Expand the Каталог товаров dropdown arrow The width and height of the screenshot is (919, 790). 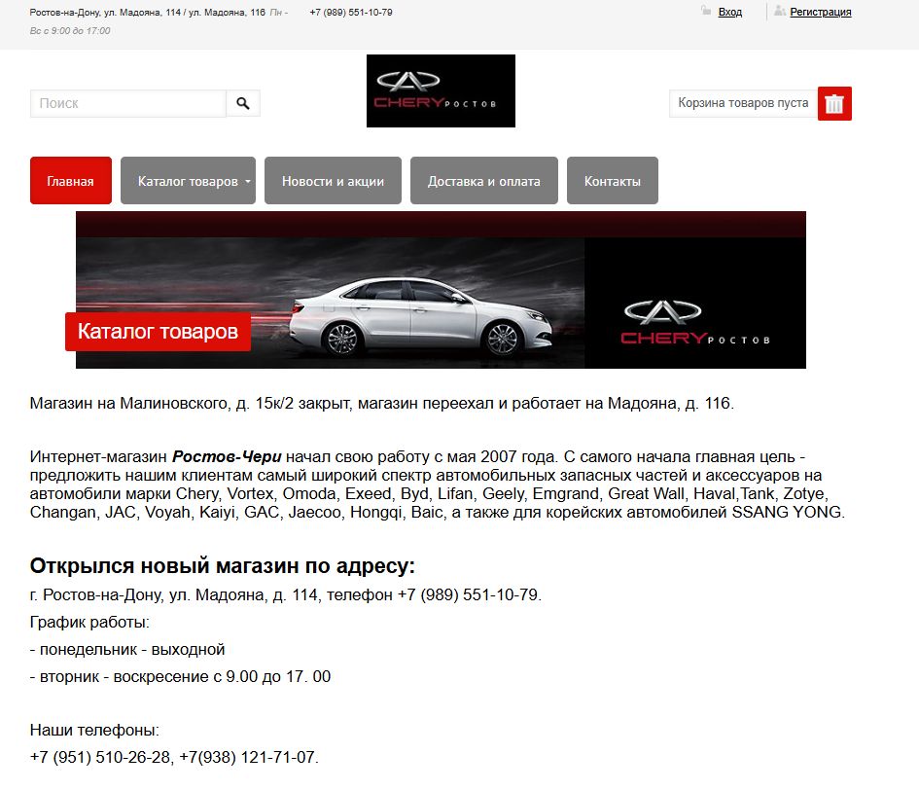point(248,182)
